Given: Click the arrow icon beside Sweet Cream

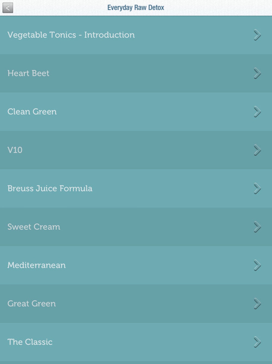Looking at the screenshot, I should point(257,227).
